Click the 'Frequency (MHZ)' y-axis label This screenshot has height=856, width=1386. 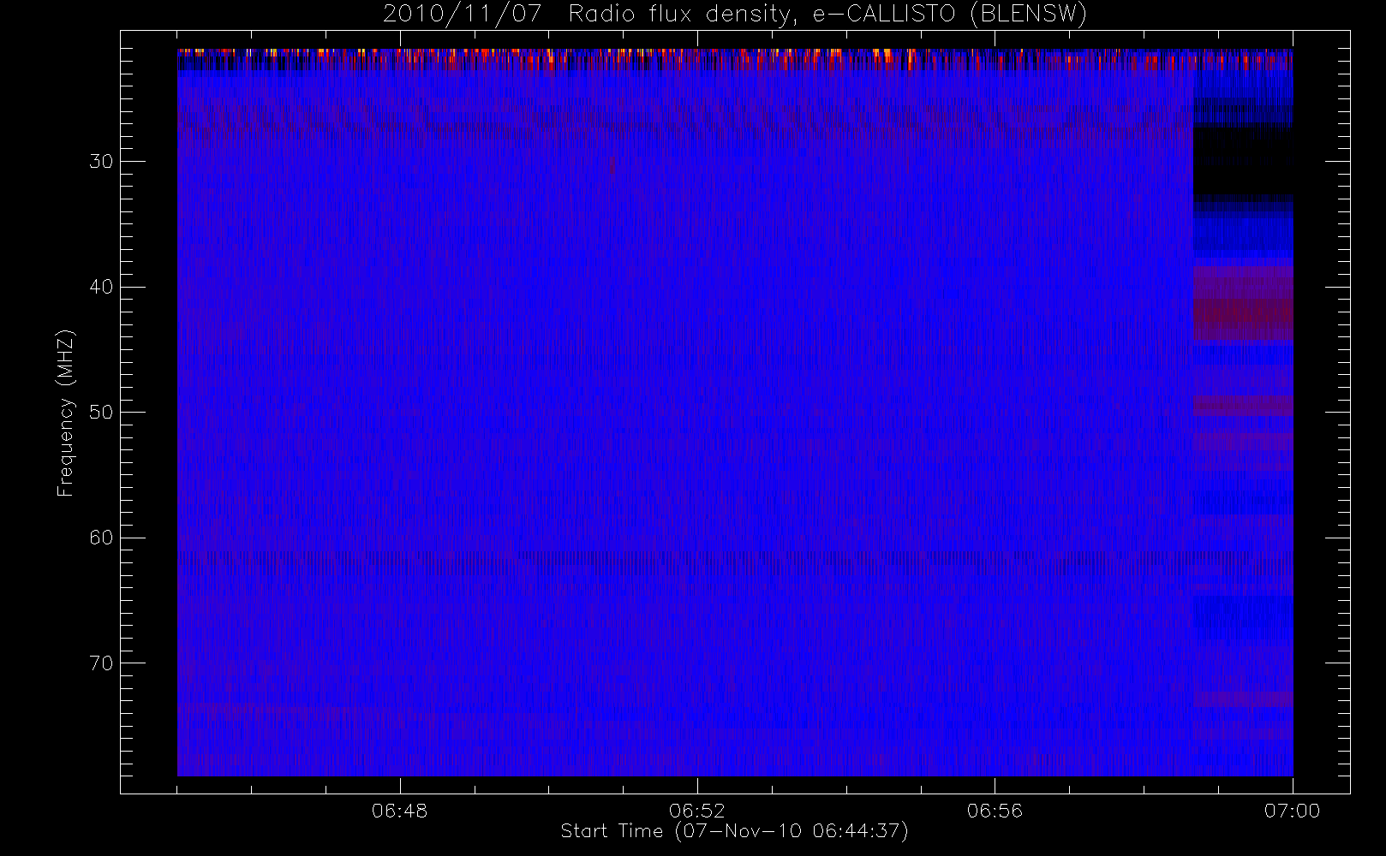(65, 413)
